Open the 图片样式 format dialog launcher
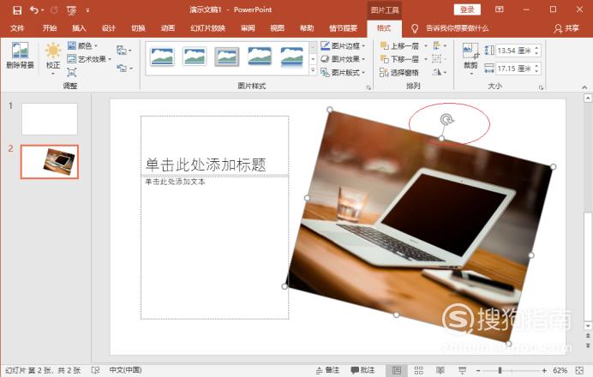Viewport: 593px width, 377px height. (x=368, y=87)
